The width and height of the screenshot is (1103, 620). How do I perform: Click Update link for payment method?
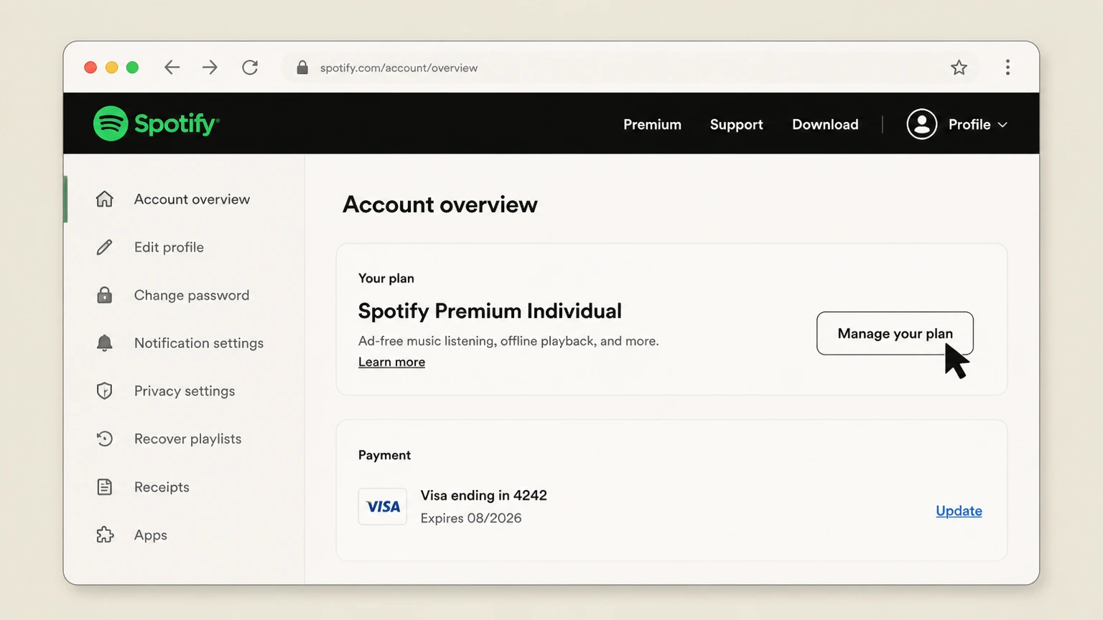959,511
